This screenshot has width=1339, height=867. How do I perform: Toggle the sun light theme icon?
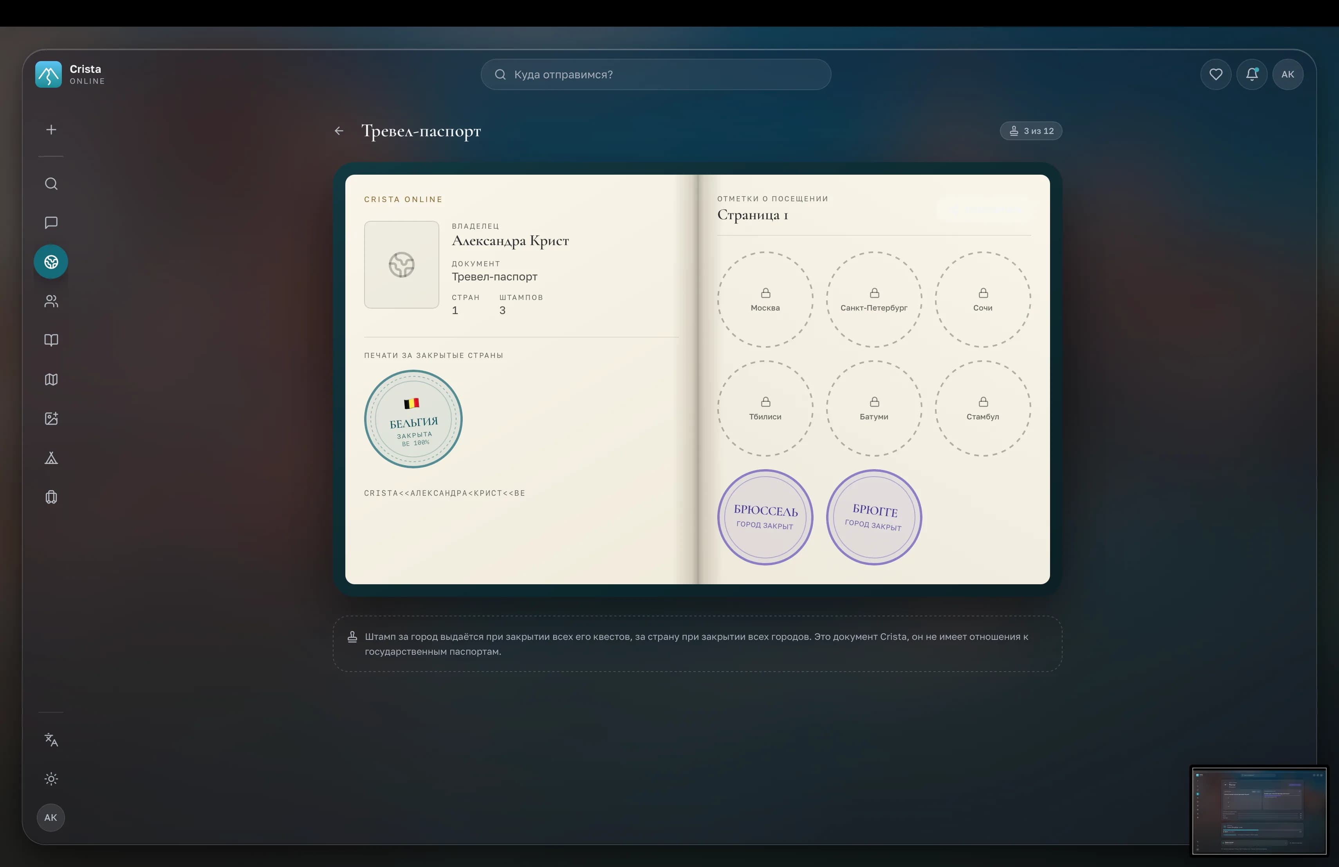click(51, 778)
